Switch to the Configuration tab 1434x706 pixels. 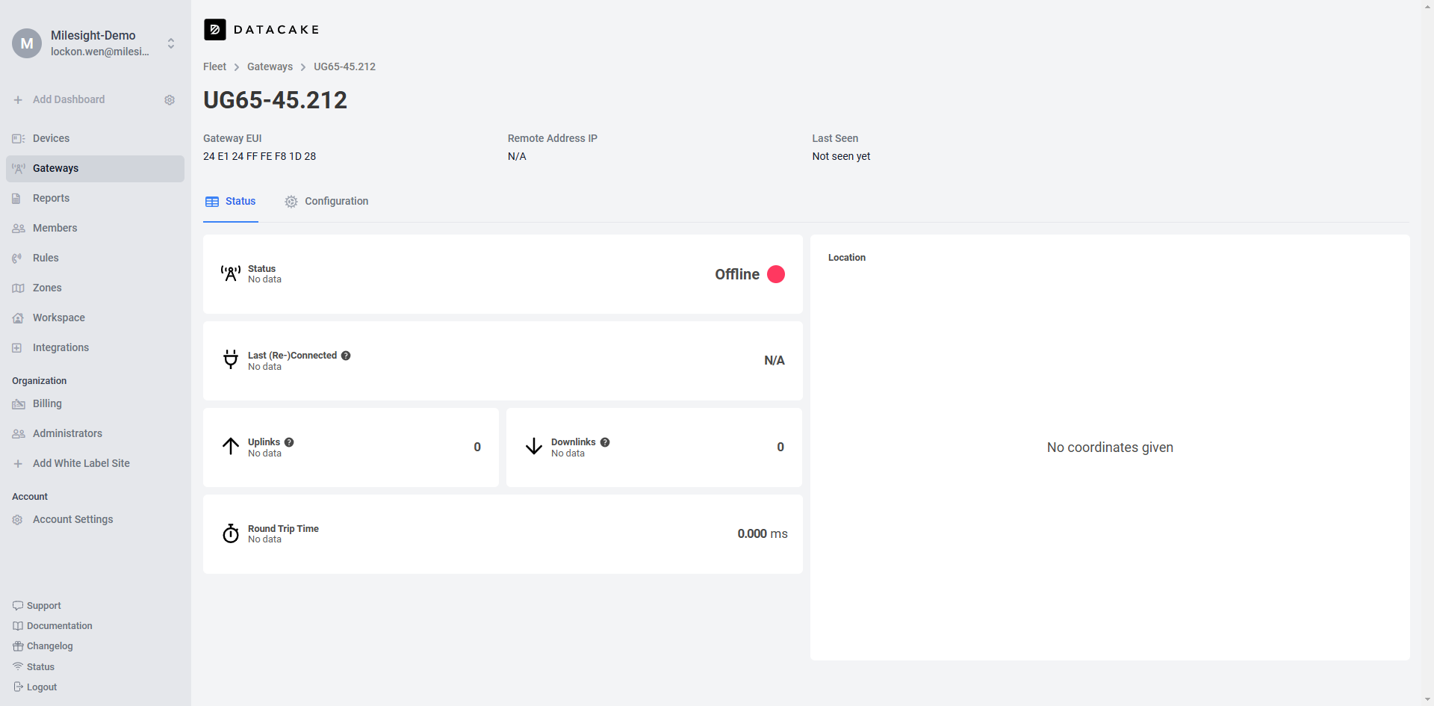326,202
